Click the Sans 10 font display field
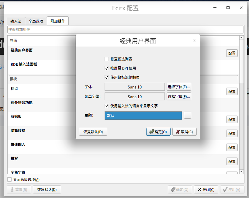249x198 pixels. (x=134, y=87)
